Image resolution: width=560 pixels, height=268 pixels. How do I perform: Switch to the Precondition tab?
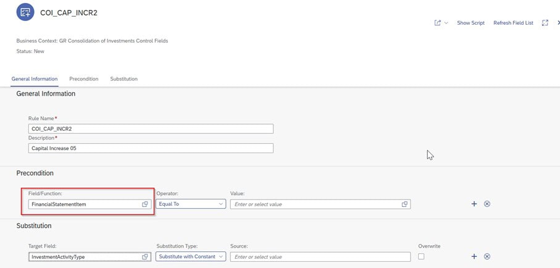(83, 79)
